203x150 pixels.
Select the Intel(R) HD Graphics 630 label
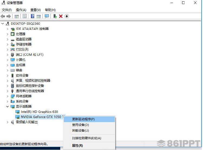(x=39, y=112)
